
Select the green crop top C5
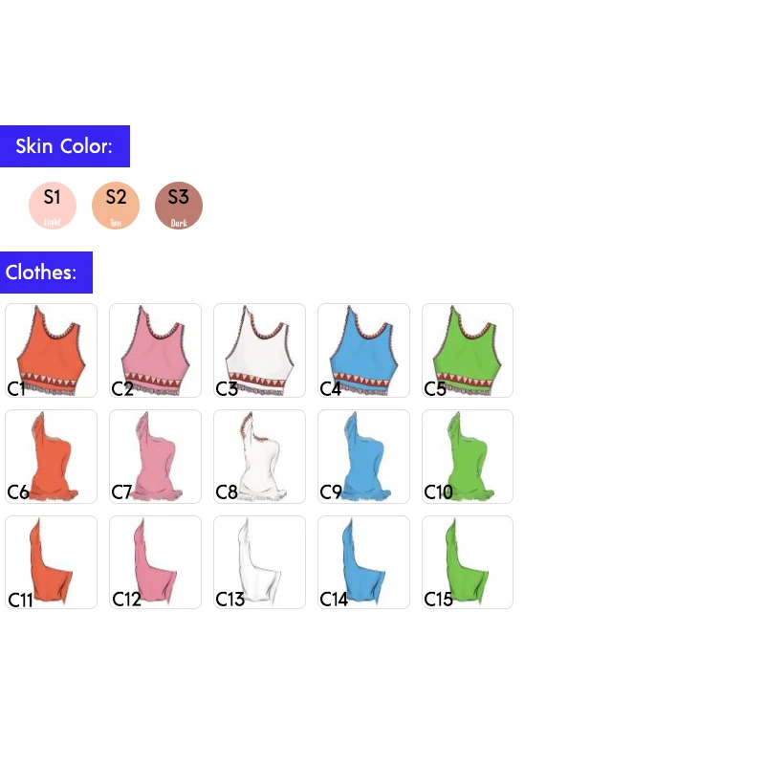468,350
